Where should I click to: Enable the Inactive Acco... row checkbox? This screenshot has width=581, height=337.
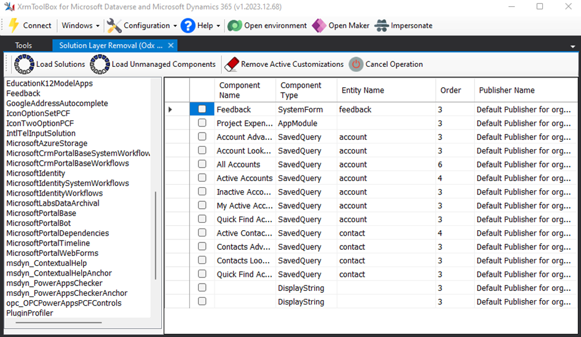[x=202, y=192]
